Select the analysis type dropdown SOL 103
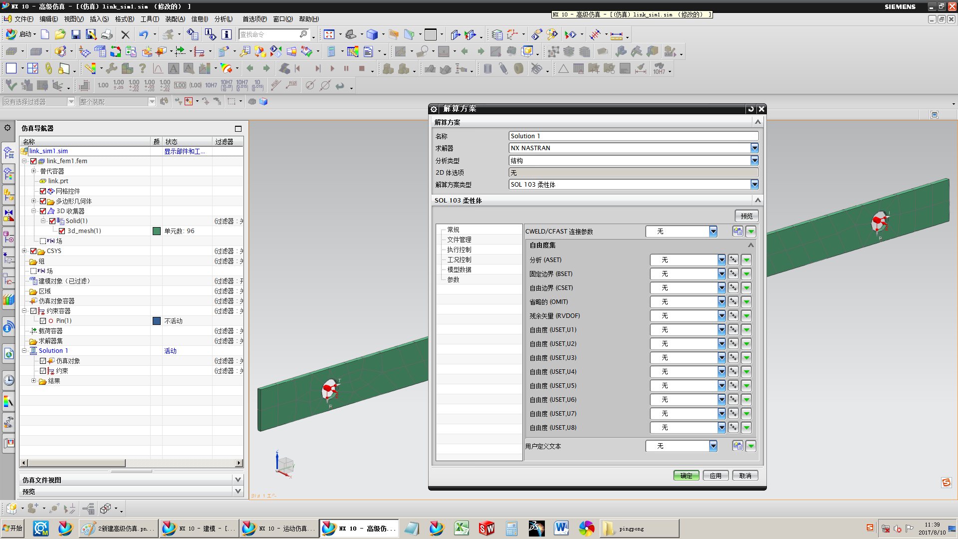This screenshot has height=539, width=958. click(x=632, y=184)
